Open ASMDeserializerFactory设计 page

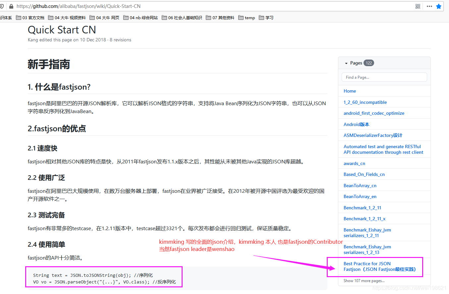(373, 135)
